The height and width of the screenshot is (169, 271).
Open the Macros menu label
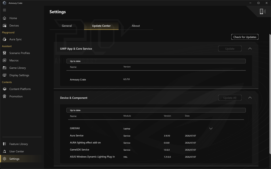click(14, 61)
